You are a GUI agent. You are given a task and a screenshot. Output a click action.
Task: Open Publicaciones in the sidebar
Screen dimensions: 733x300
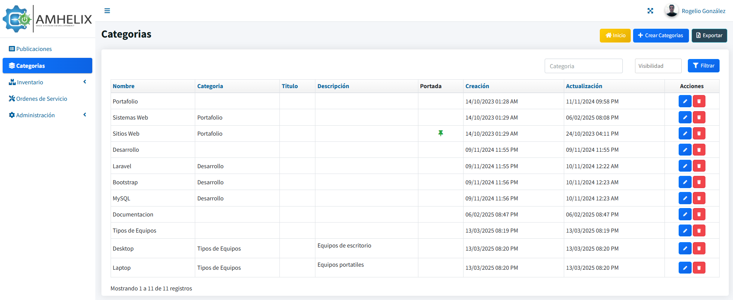tap(34, 49)
